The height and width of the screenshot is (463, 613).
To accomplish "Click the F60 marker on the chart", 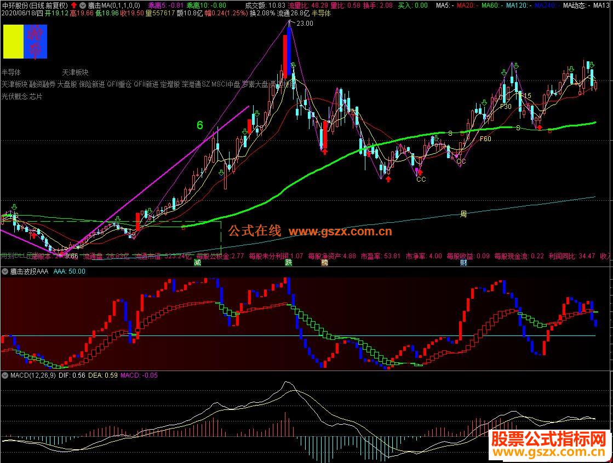I will 485,138.
